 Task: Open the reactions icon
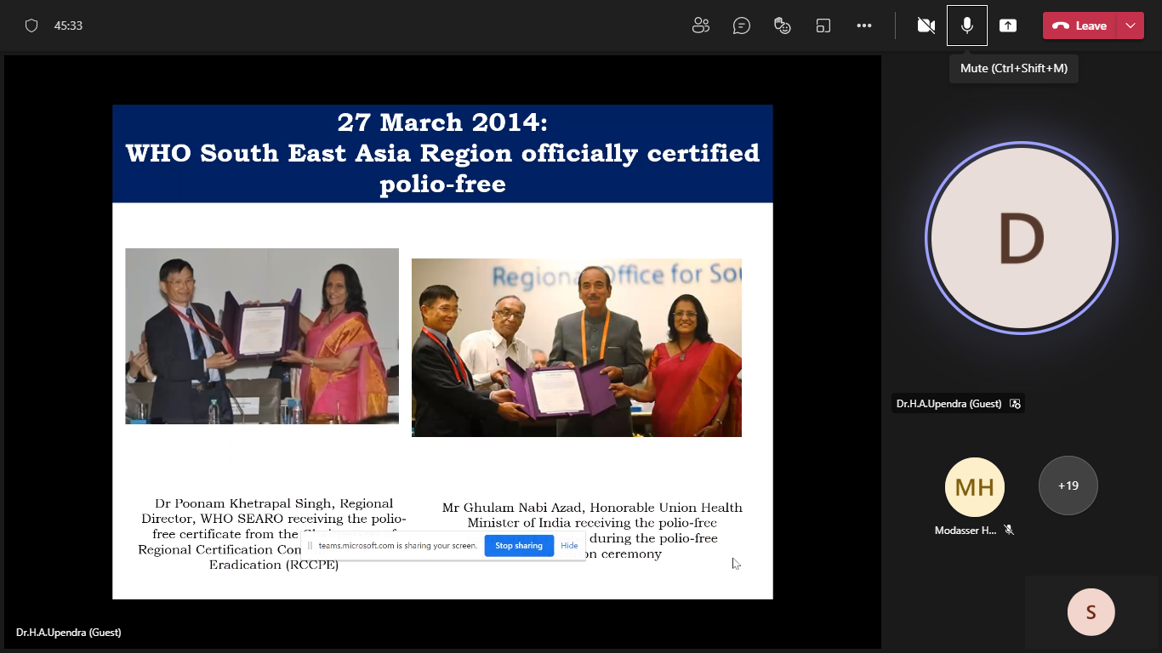click(x=783, y=26)
